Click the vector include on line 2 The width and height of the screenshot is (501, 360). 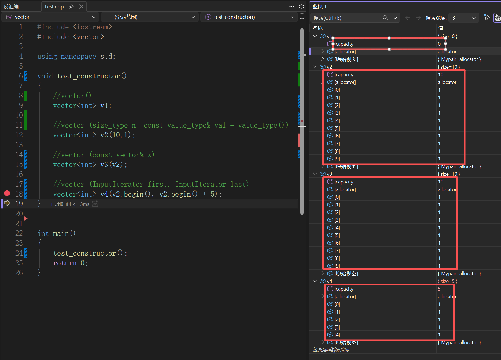71,37
